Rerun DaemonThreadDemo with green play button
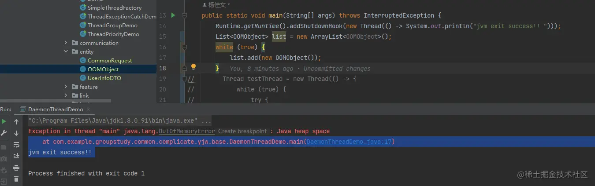Viewport: 595px width, 186px height. pyautogui.click(x=4, y=121)
